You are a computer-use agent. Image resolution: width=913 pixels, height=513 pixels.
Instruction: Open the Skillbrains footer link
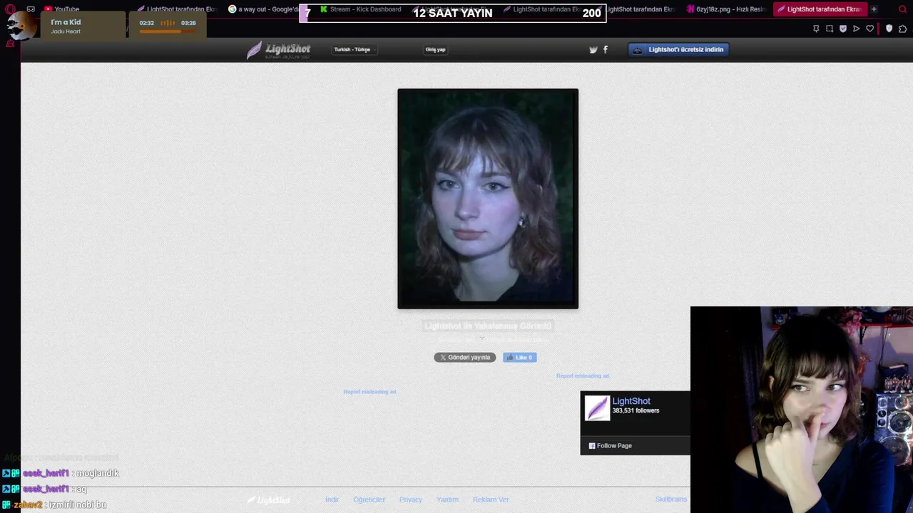(671, 499)
